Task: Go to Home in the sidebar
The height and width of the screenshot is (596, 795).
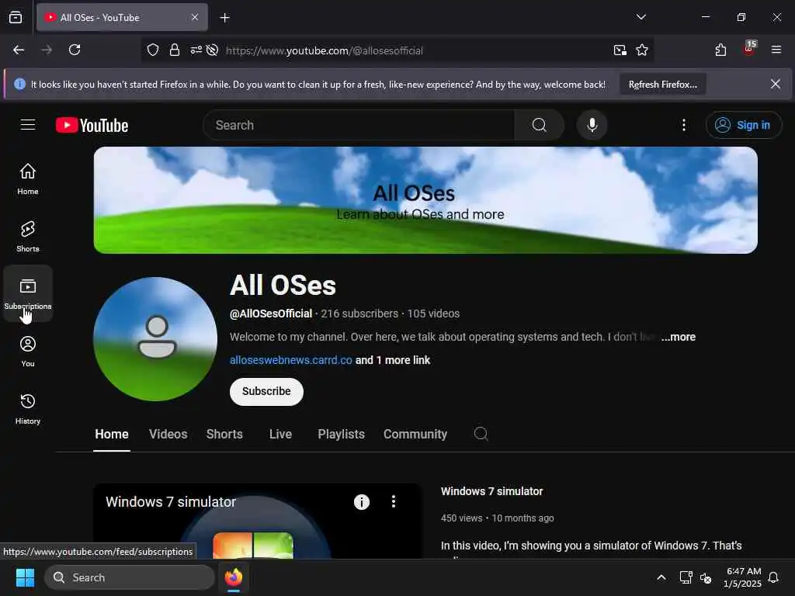Action: pos(28,179)
